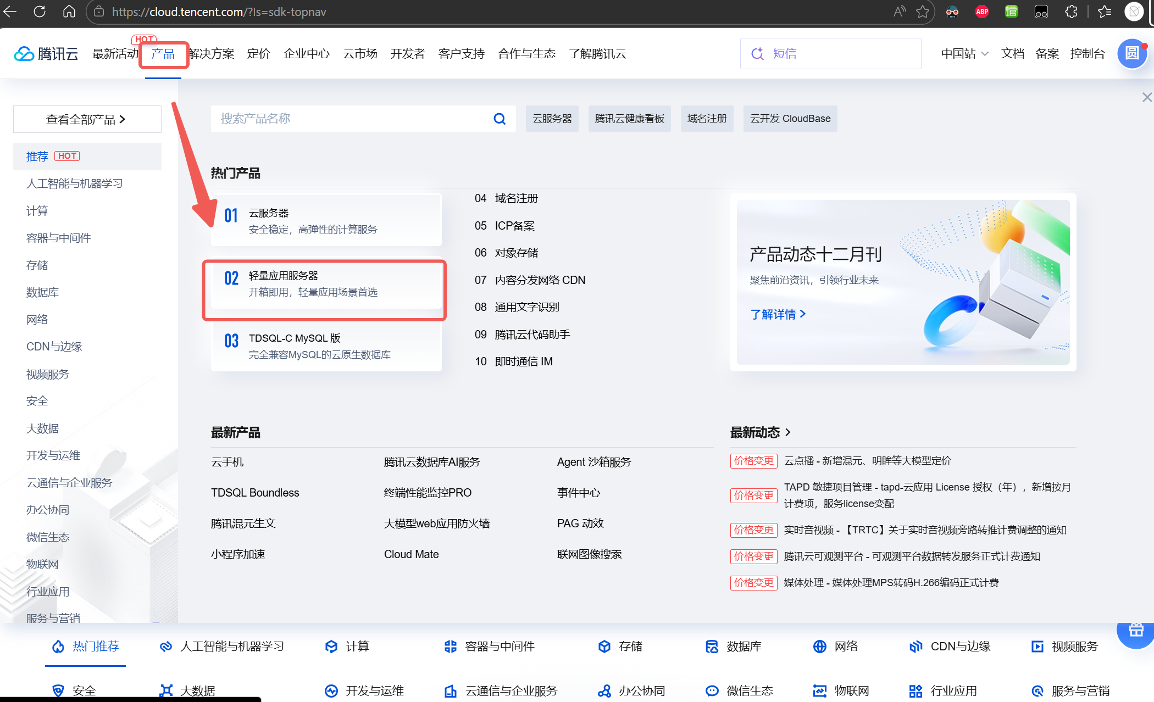1154x702 pixels.
Task: Click the 了解详情 link on banner
Action: point(778,314)
